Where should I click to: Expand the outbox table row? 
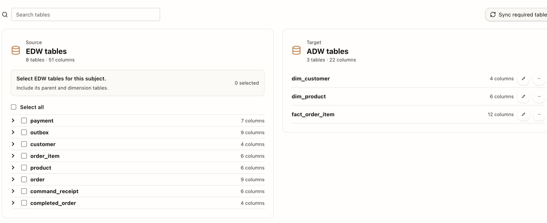tap(13, 132)
